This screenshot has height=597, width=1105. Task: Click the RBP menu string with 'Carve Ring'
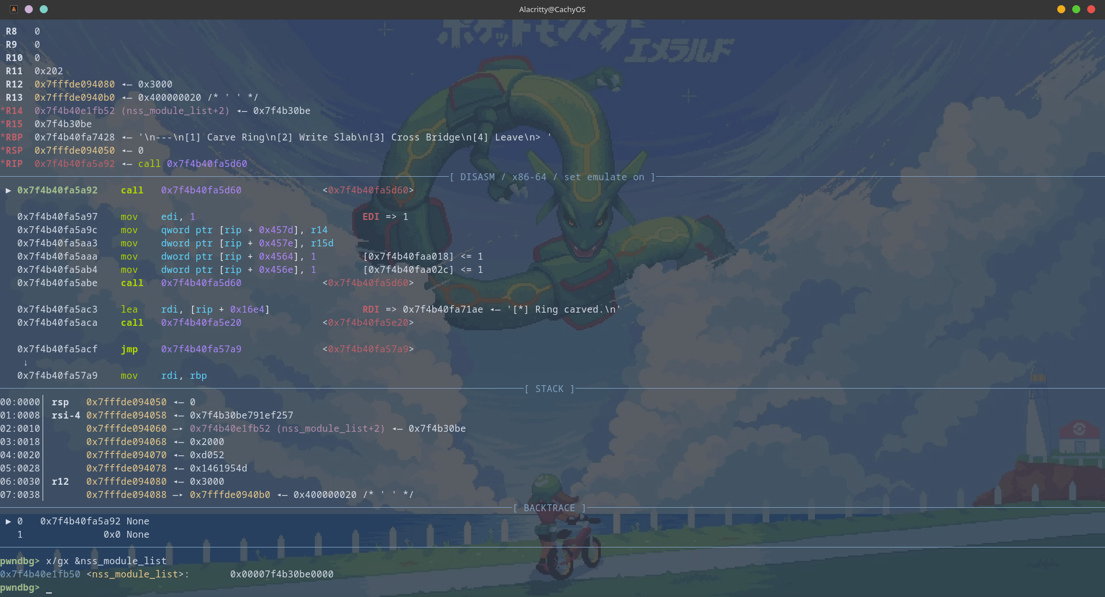[x=345, y=137]
